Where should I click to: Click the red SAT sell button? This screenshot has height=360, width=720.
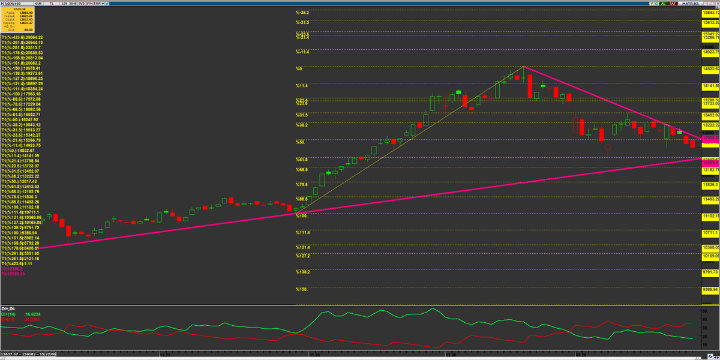click(x=673, y=4)
